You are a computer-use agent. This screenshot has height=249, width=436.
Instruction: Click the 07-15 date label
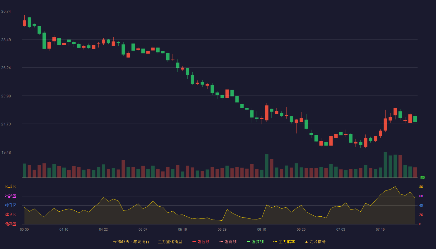380,229
